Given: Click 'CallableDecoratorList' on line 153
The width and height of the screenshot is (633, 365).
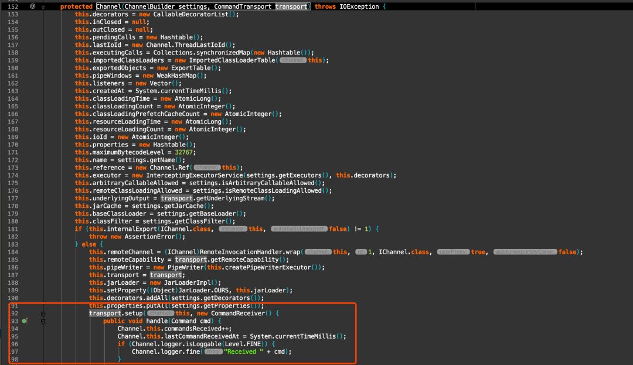Looking at the screenshot, I should [190, 15].
